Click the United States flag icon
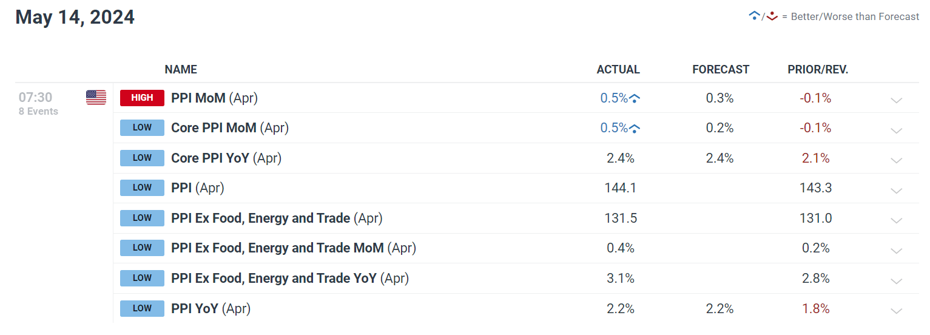 (96, 98)
